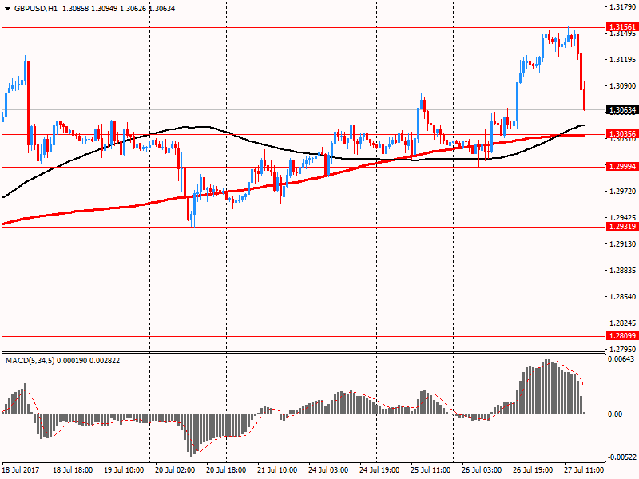Image resolution: width=639 pixels, height=479 pixels.
Task: Click the 19 Jul 10:00 time axis label
Action: 124,470
